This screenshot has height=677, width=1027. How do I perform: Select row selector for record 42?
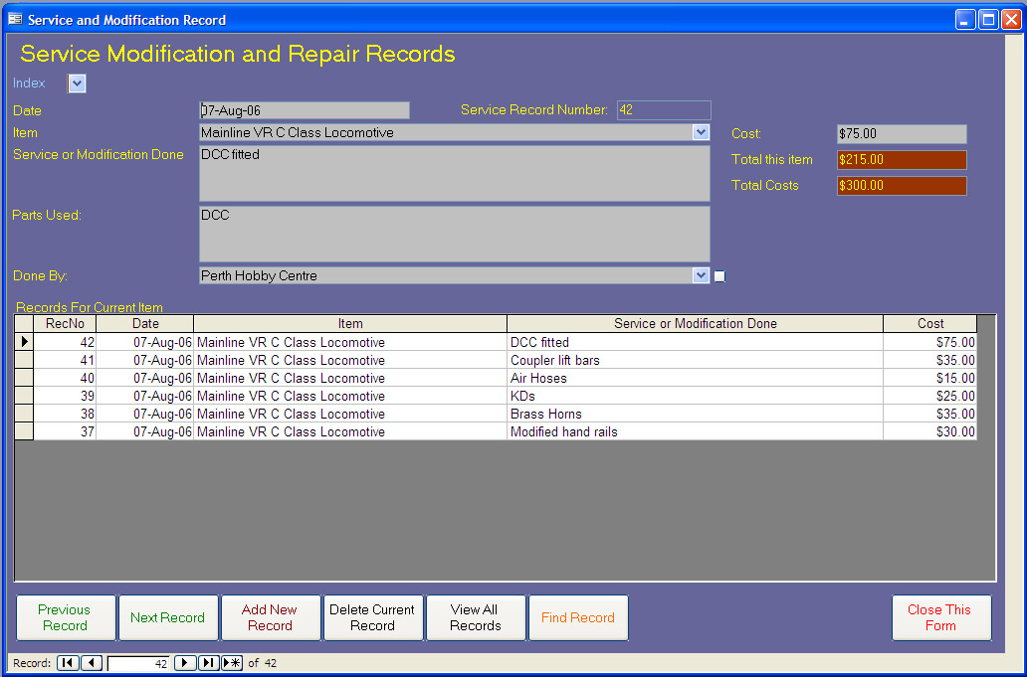pyautogui.click(x=24, y=341)
